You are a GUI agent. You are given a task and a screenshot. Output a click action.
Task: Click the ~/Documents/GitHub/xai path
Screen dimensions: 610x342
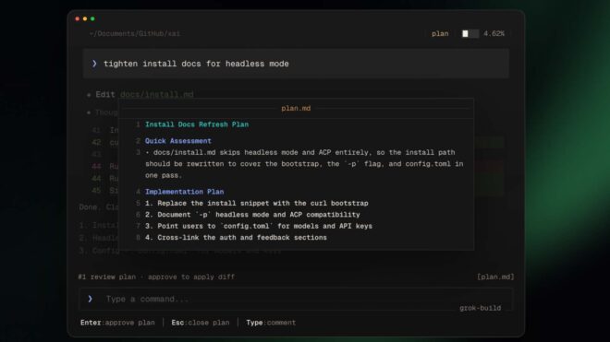tap(135, 34)
